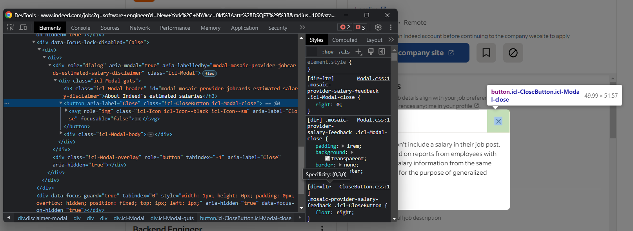Switch to the Computed styles tab

click(345, 40)
